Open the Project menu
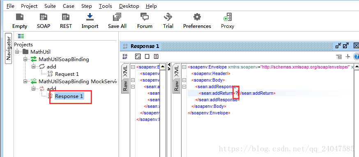 [x=29, y=6]
